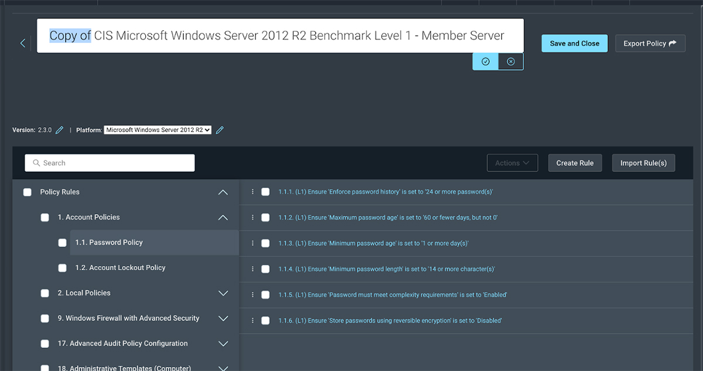Expand Advanced Audit Policy Configuration section
This screenshot has height=371, width=703.
pos(223,343)
